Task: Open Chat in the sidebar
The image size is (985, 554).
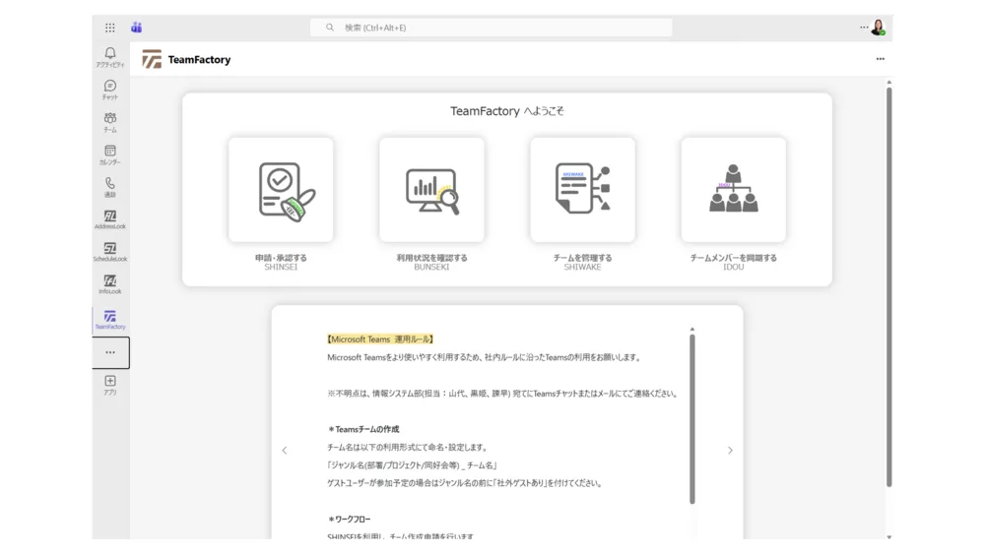Action: pyautogui.click(x=110, y=90)
